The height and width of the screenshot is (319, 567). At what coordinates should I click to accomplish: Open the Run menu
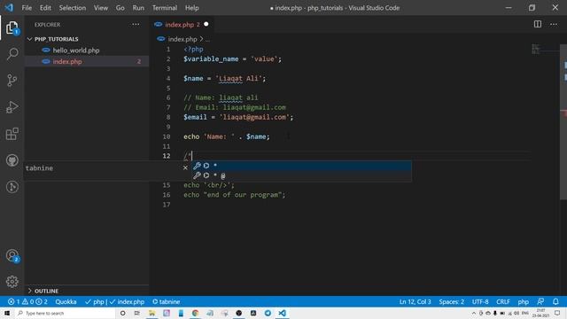[138, 8]
